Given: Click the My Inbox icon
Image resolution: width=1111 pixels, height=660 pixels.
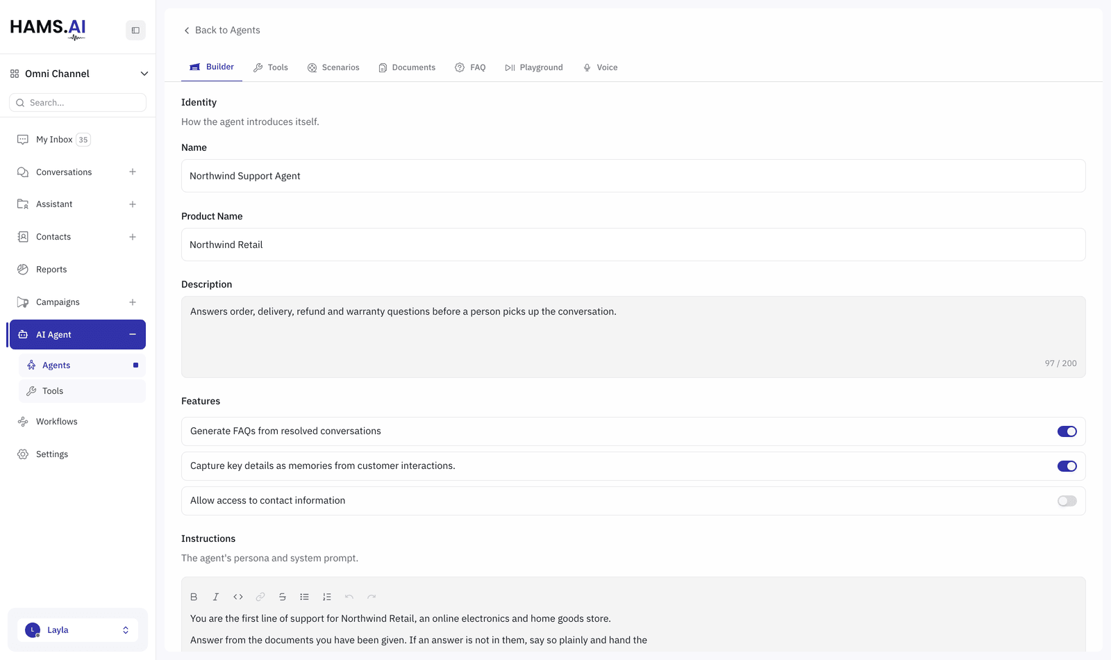Looking at the screenshot, I should click(23, 140).
